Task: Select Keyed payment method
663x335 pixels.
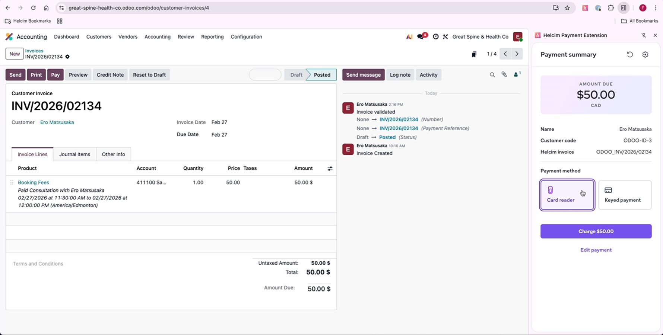Action: pyautogui.click(x=625, y=195)
